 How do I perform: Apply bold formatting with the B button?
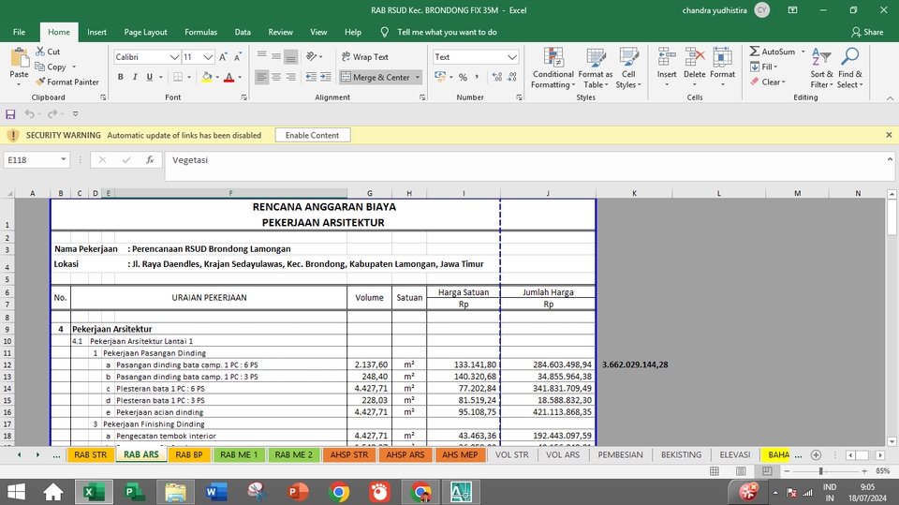click(x=122, y=78)
